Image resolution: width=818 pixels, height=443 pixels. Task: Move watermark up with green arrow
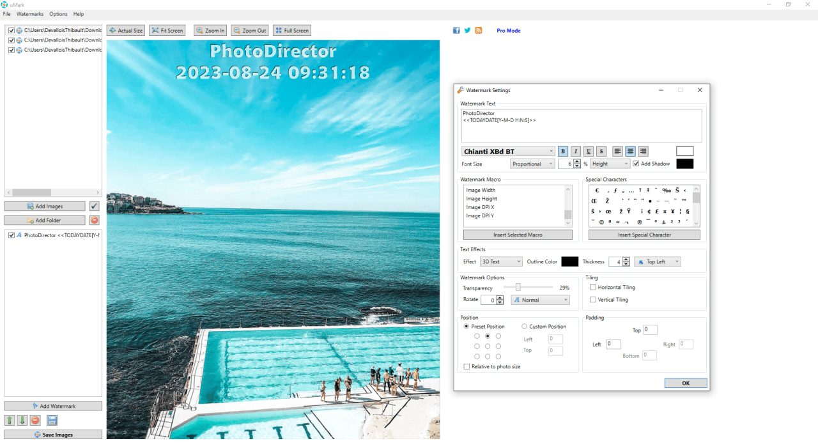click(10, 420)
